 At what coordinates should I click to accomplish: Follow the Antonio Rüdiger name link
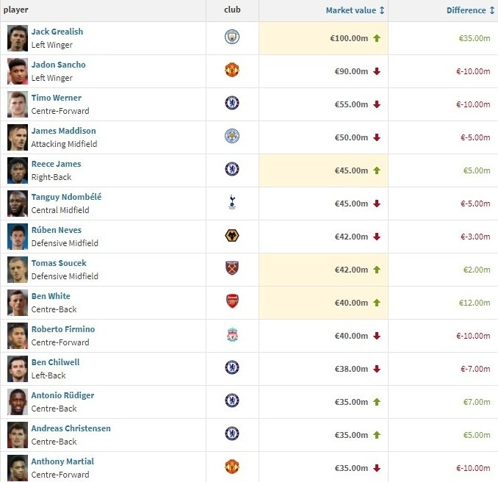coord(62,395)
